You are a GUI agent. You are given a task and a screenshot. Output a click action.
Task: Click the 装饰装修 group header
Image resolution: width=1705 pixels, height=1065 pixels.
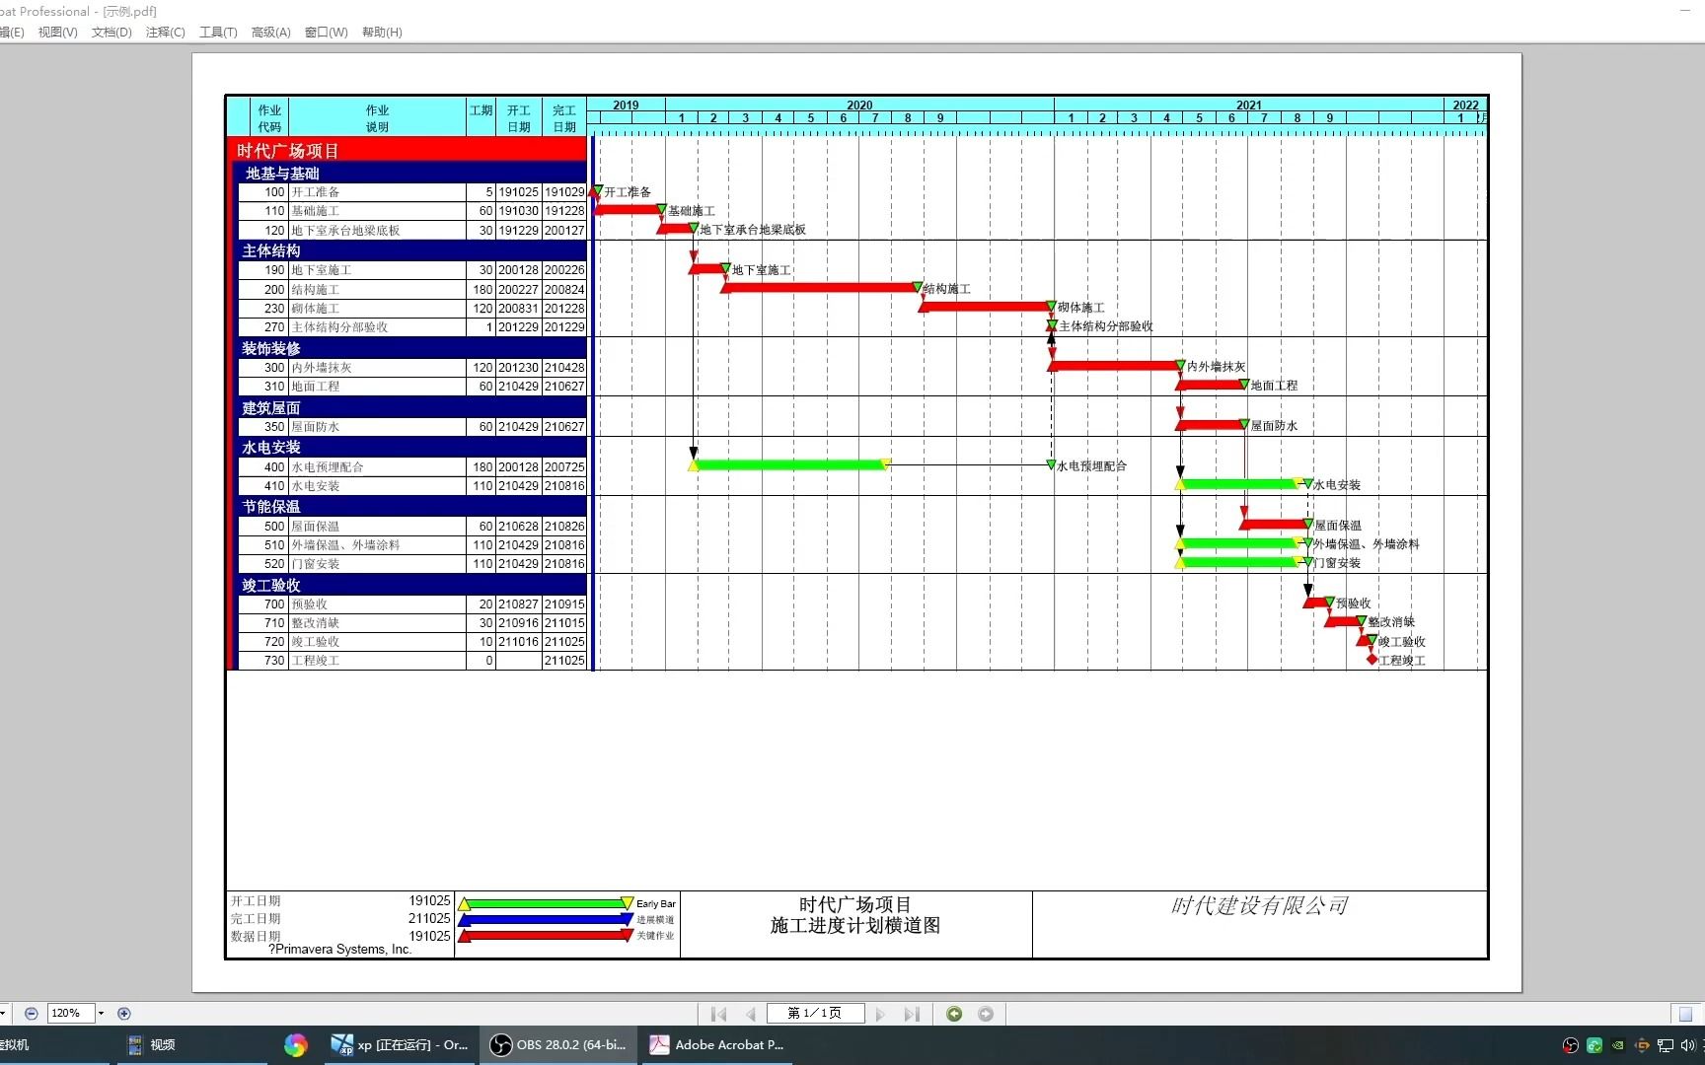click(410, 348)
